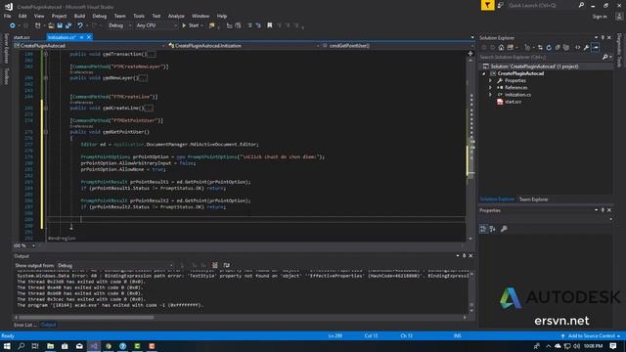Click Sign in link

coord(600,17)
